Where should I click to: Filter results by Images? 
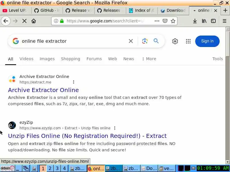pos(47,59)
